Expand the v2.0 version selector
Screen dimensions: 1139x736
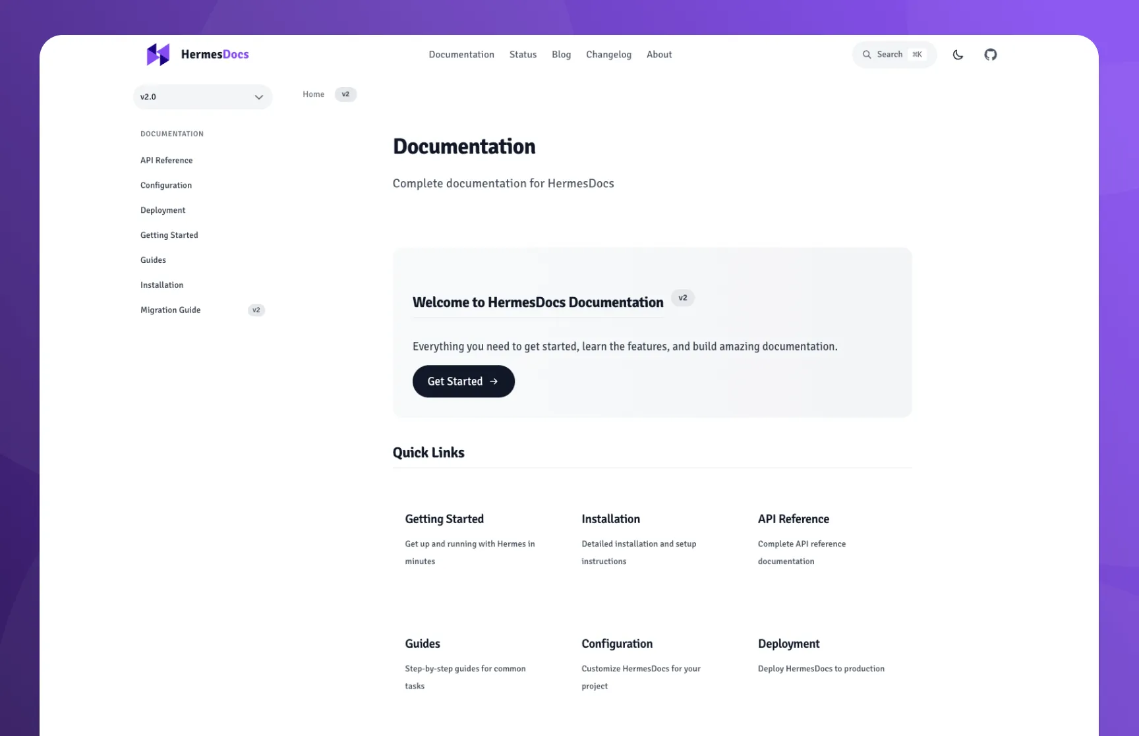[x=202, y=97]
